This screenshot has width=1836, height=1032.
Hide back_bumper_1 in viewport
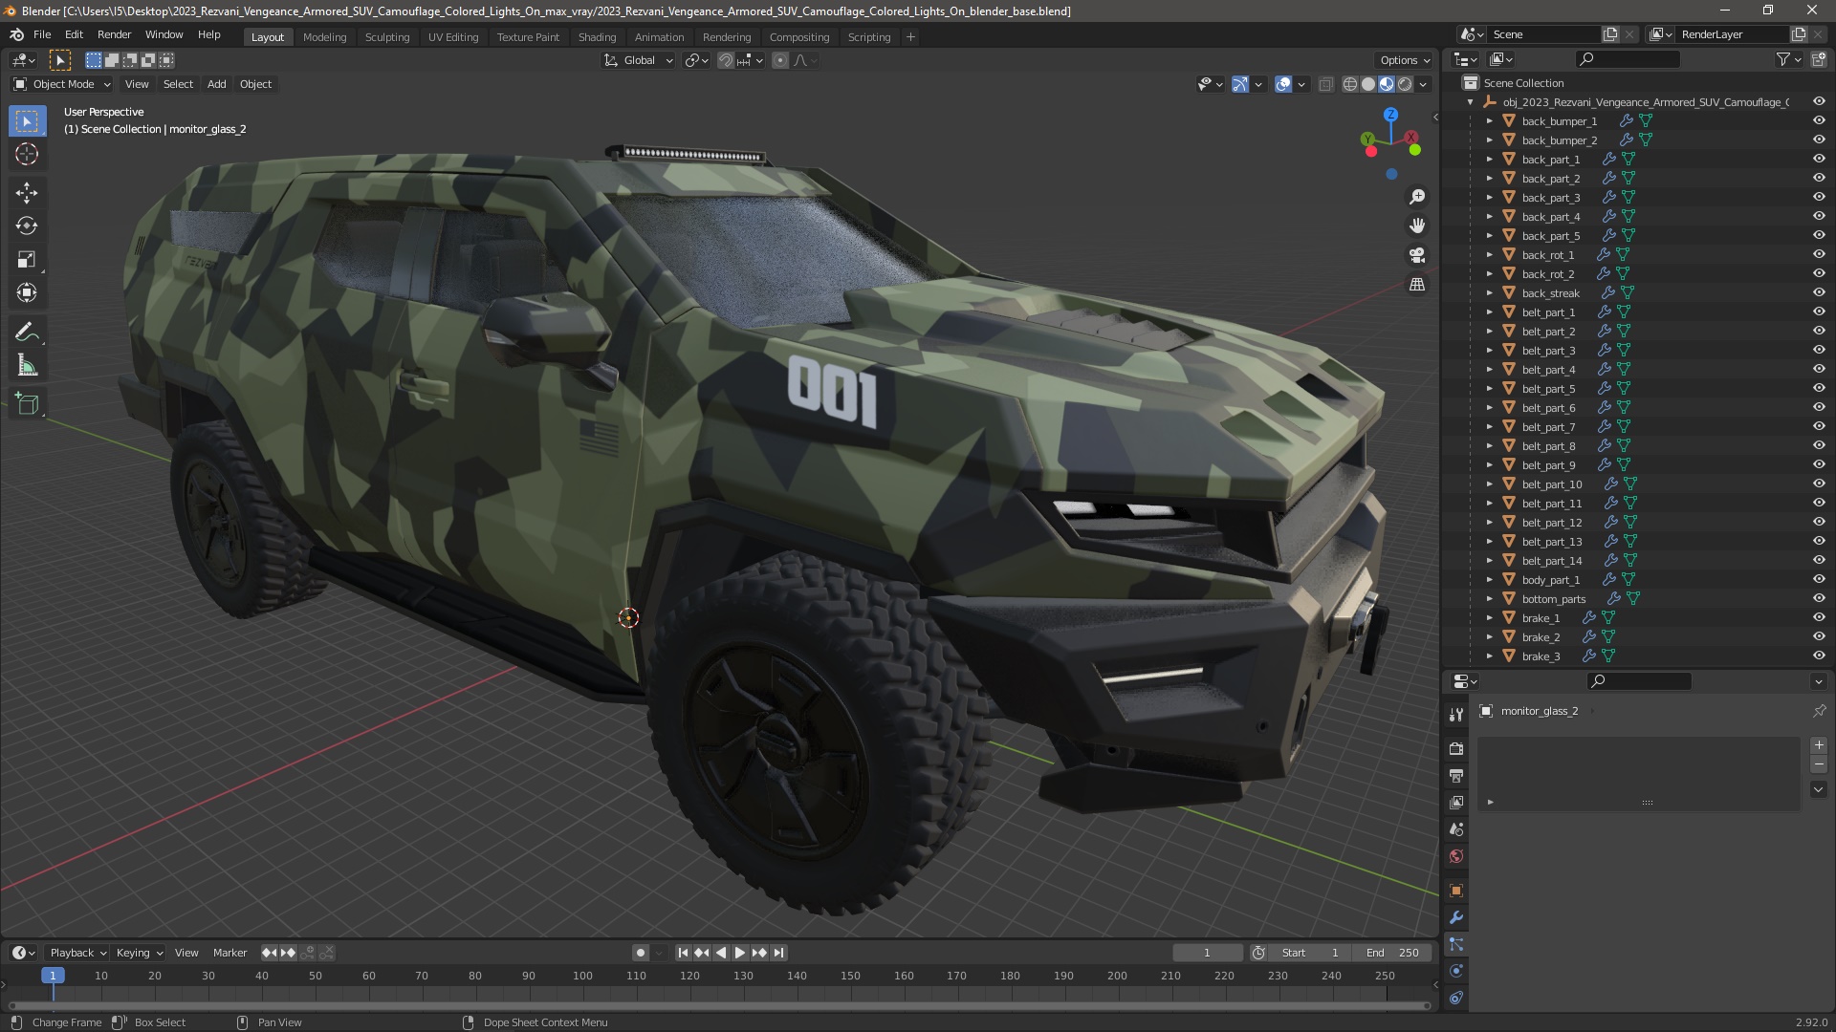click(x=1819, y=120)
